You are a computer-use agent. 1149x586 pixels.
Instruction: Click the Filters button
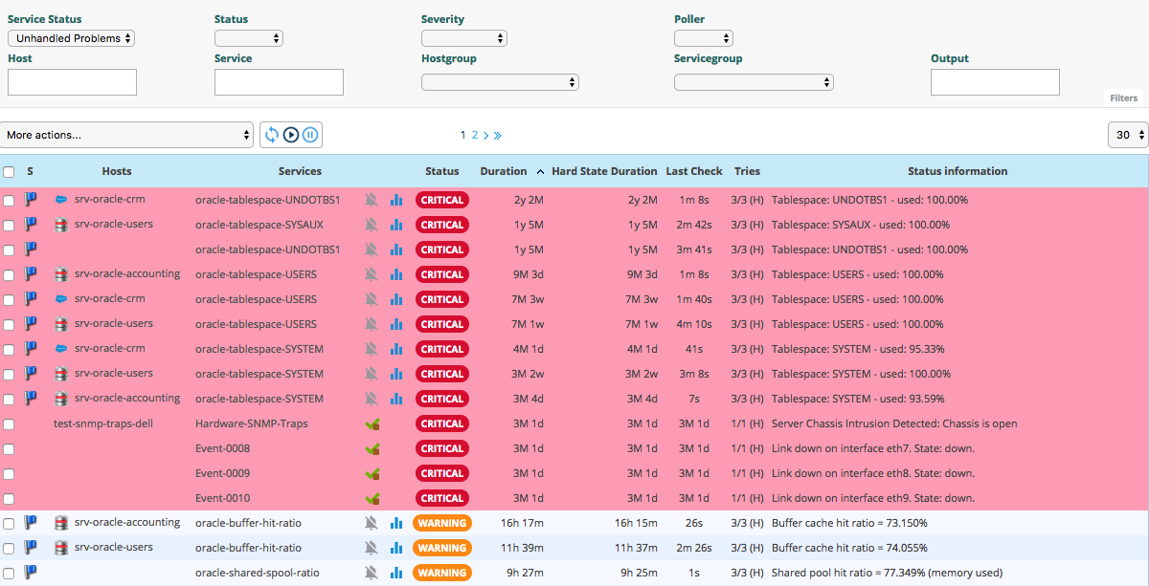[x=1123, y=98]
